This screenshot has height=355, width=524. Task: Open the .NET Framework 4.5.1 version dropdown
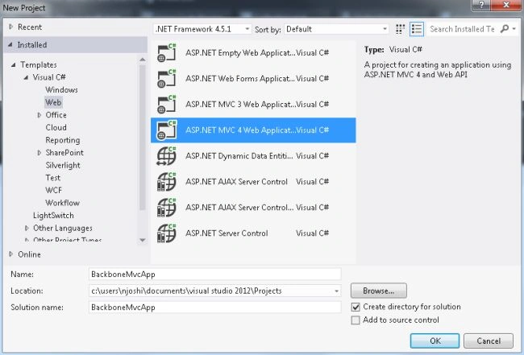tap(202, 29)
